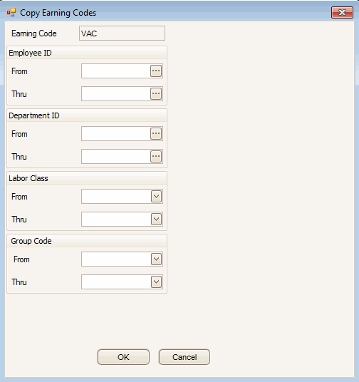
Task: Select the Labor Class group header
Action: point(28,178)
